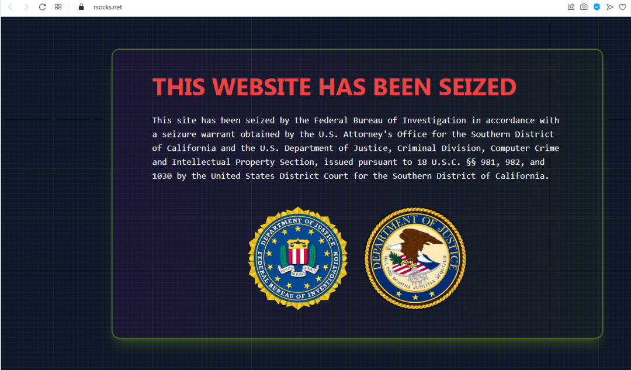The height and width of the screenshot is (370, 631).
Task: Click '18 U.S.C. §§ 981, 982' text
Action: tap(470, 162)
